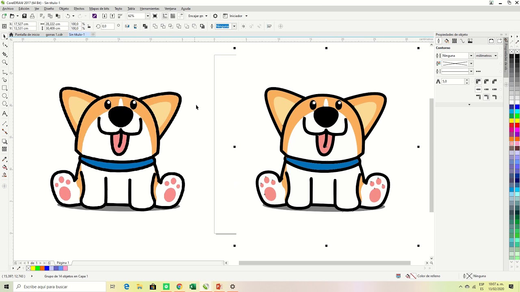Switch to Outline section in properties
Viewport: 520px width, 292px height.
(439, 41)
